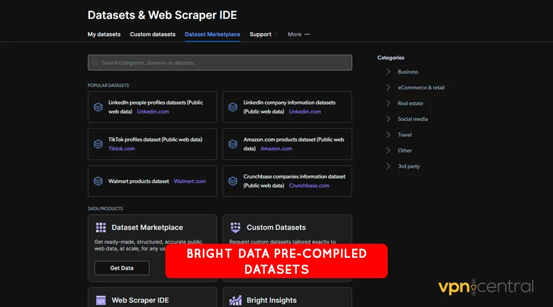The height and width of the screenshot is (307, 553).
Task: Switch to the Custom datasets tab
Action: pos(152,34)
